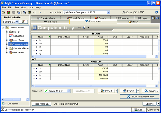Image resolution: width=161 pixels, height=113 pixels.
Task: Open the Edit menu
Action: [10, 8]
